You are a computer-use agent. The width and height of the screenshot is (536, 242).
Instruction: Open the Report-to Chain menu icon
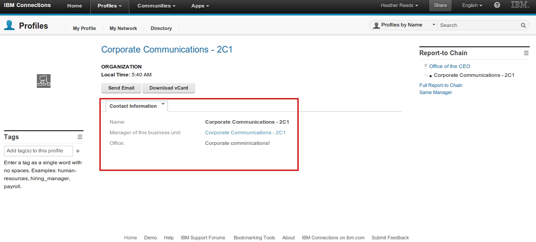coord(526,53)
